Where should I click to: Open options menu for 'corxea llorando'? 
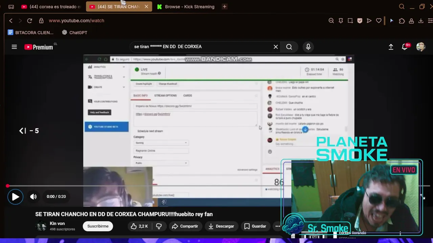400,233
